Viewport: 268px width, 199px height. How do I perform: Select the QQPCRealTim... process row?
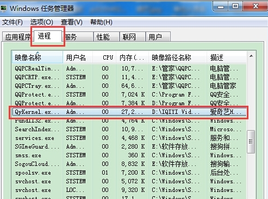pyautogui.click(x=129, y=68)
